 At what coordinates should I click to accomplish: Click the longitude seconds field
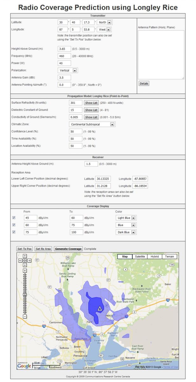coord(89,29)
